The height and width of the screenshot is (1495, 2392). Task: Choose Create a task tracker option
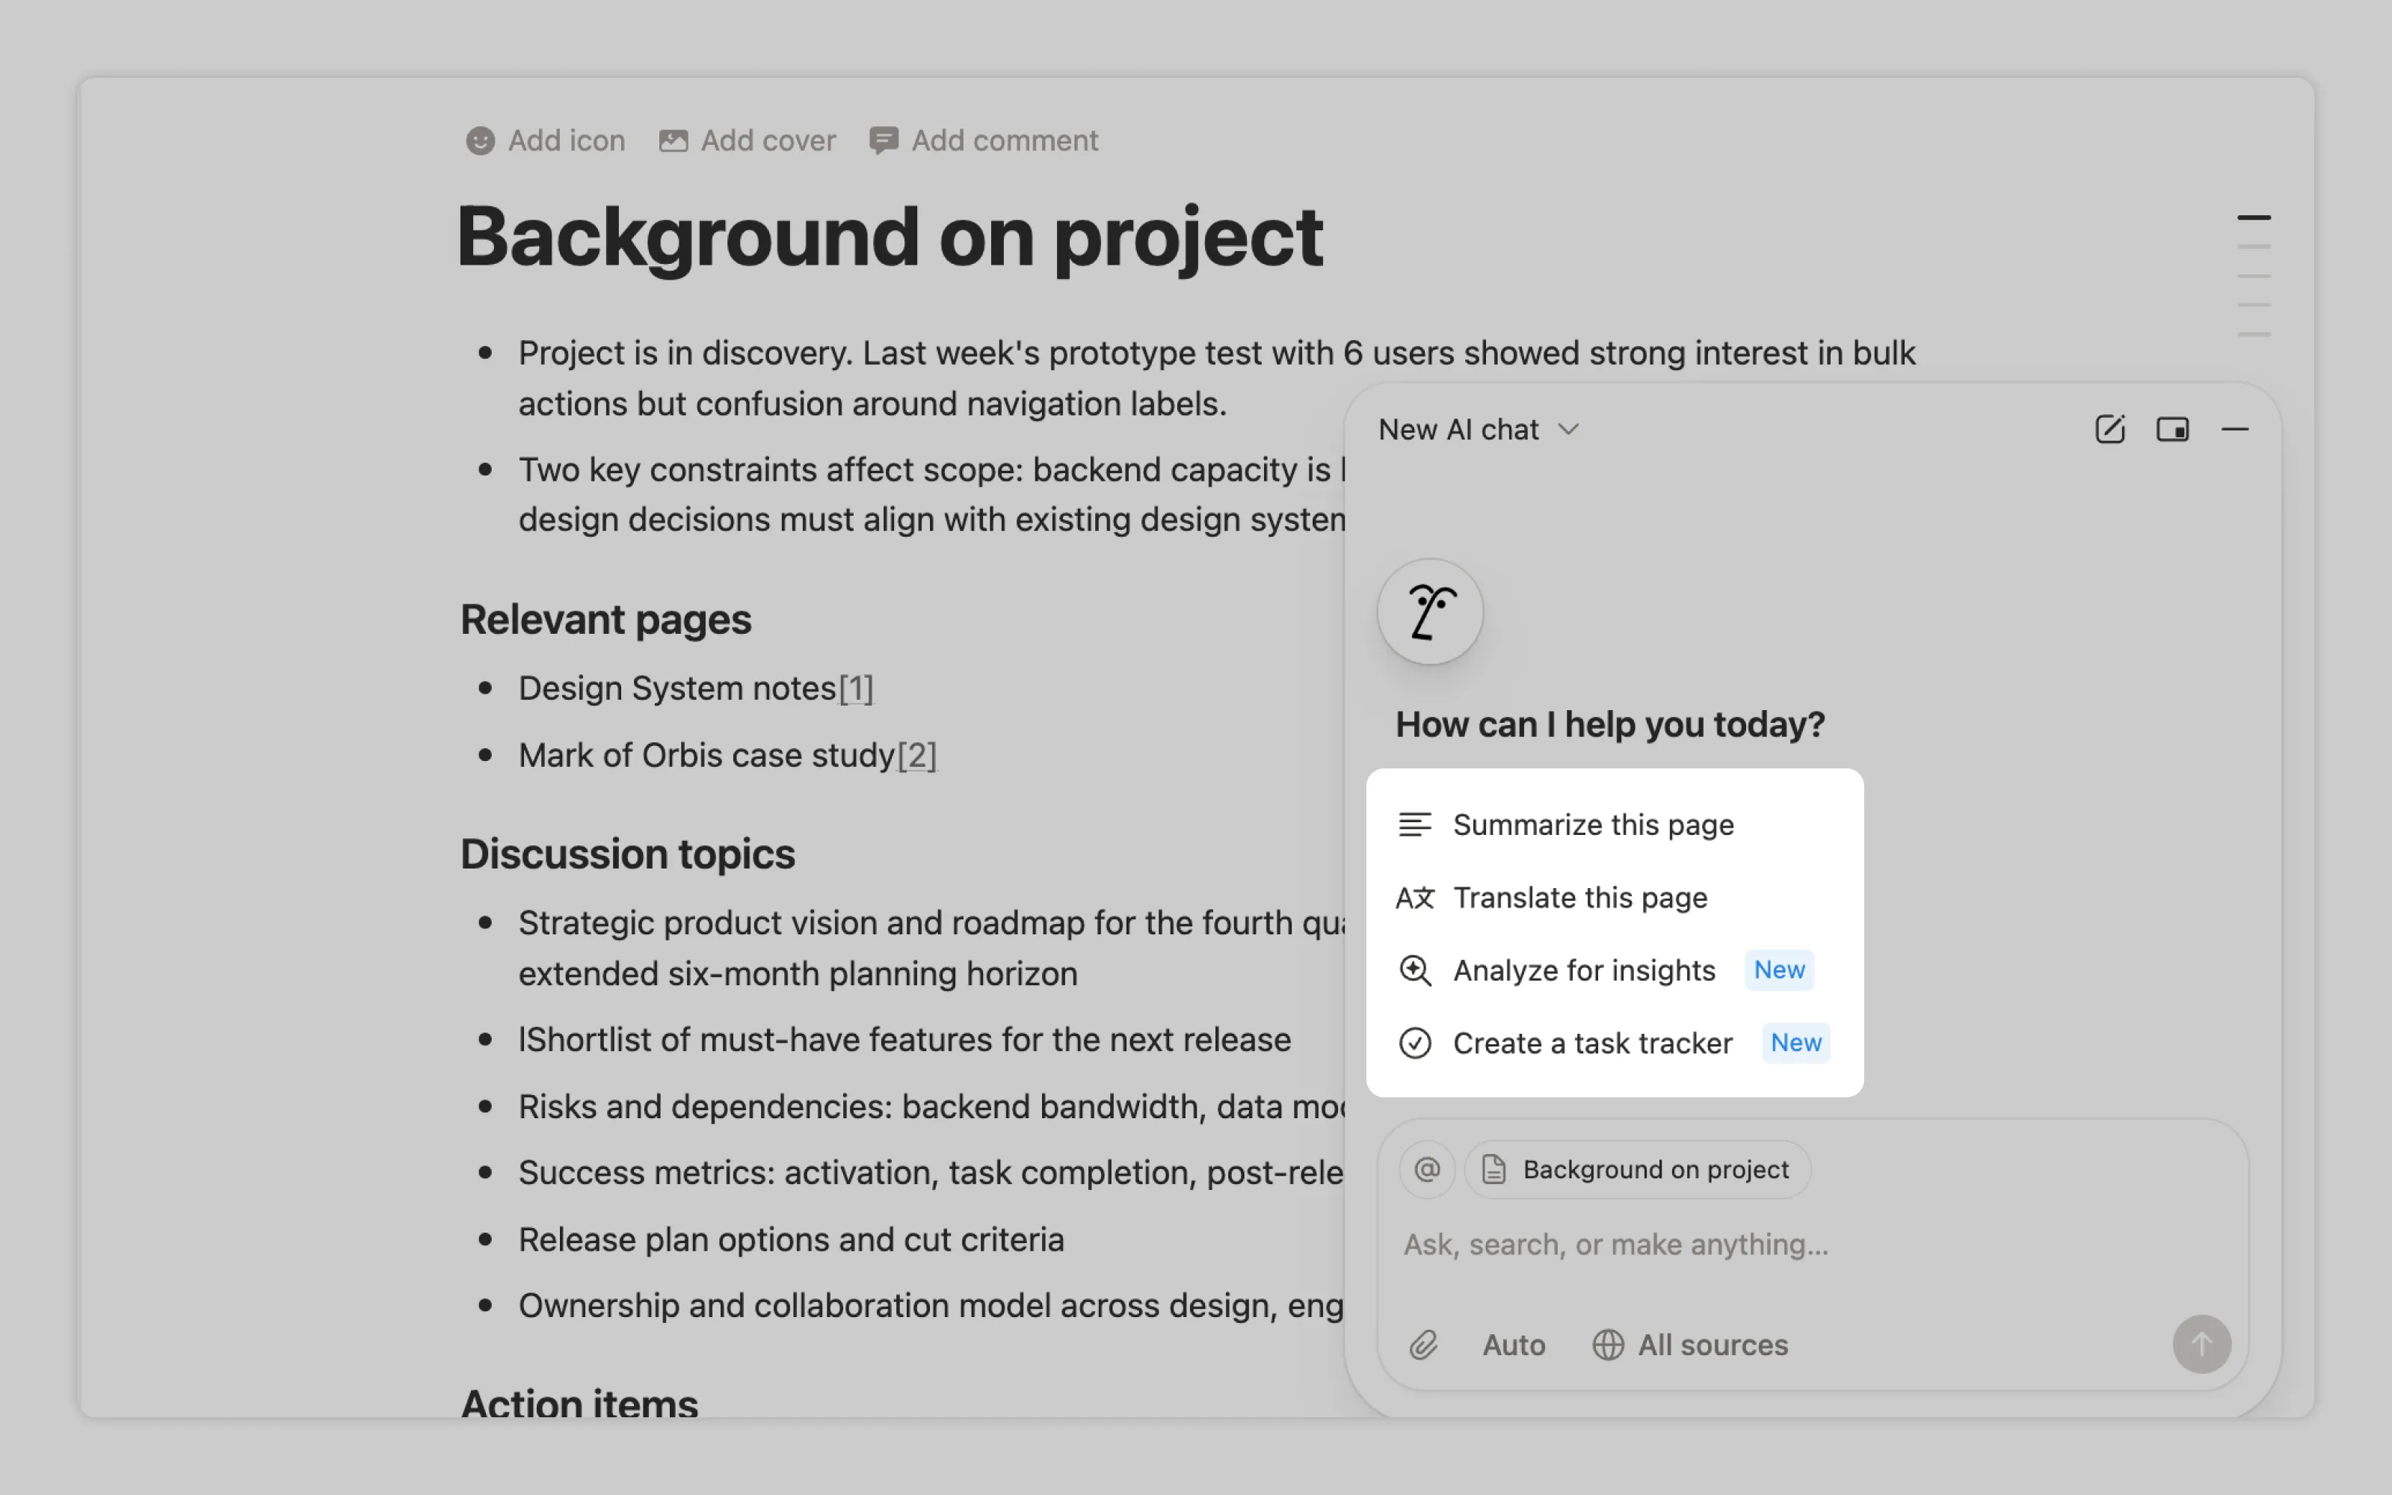click(x=1591, y=1044)
